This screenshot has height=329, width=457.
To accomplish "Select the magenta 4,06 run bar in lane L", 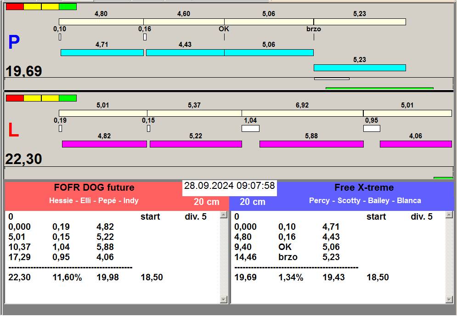I will point(416,144).
